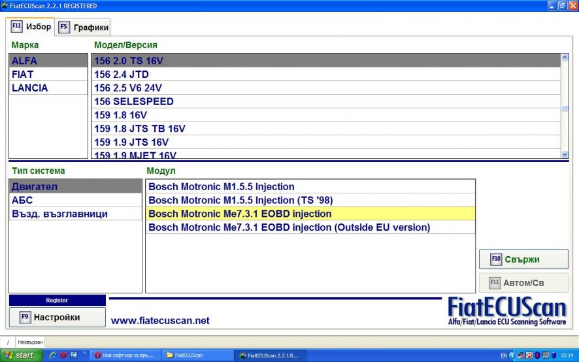Click the EN language indicator in tray

pyautogui.click(x=503, y=355)
